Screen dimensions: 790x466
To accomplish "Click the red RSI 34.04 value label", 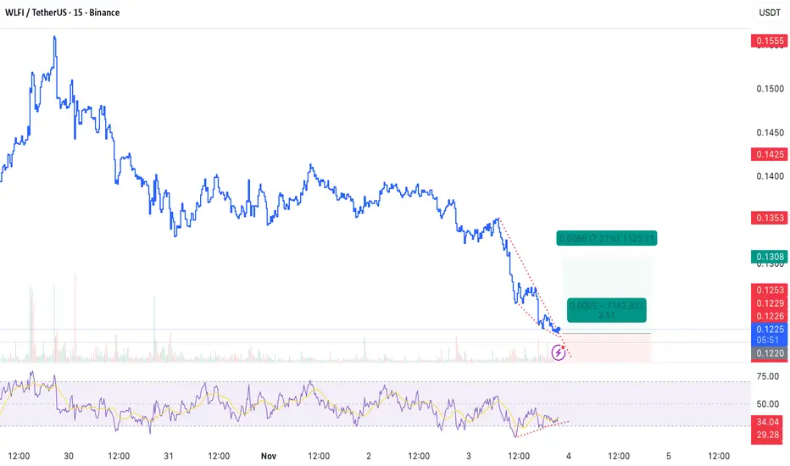I will coord(767,422).
